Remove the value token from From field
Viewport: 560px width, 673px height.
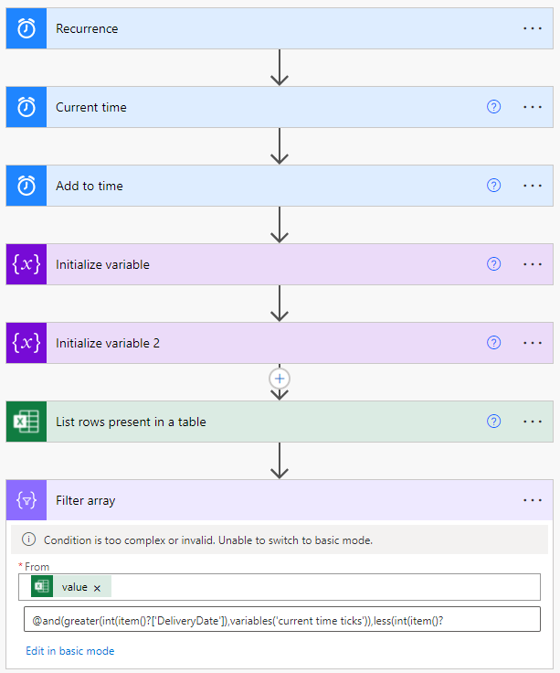pos(98,588)
